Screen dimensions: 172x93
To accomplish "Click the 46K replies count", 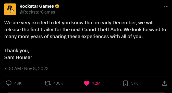I will coord(18,83).
